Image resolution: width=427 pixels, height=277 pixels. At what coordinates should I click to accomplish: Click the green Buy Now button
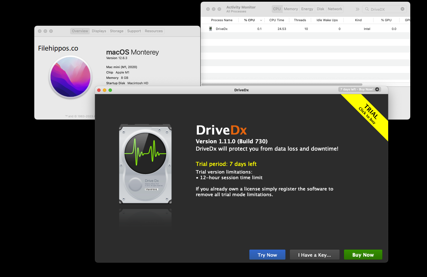tap(363, 255)
